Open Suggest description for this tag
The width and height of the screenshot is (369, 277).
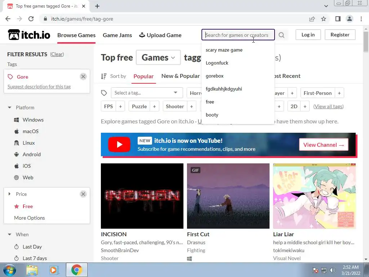point(39,87)
